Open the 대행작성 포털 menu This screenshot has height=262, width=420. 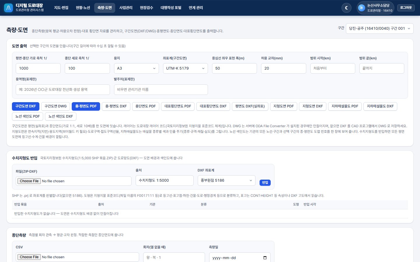(171, 8)
